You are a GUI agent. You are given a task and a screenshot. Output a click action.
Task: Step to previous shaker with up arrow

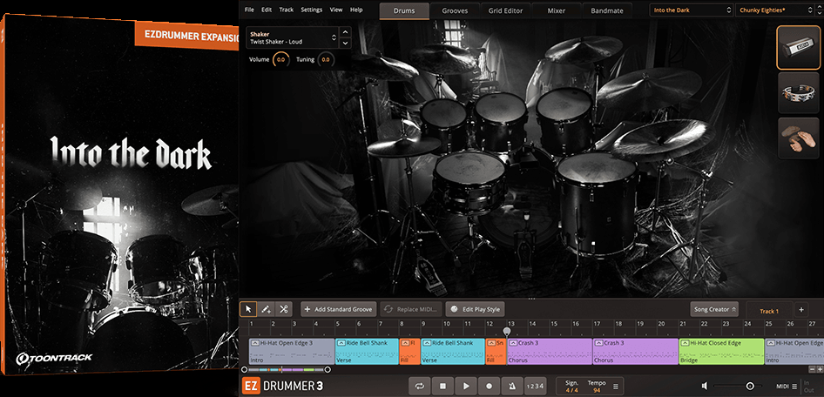click(x=345, y=32)
